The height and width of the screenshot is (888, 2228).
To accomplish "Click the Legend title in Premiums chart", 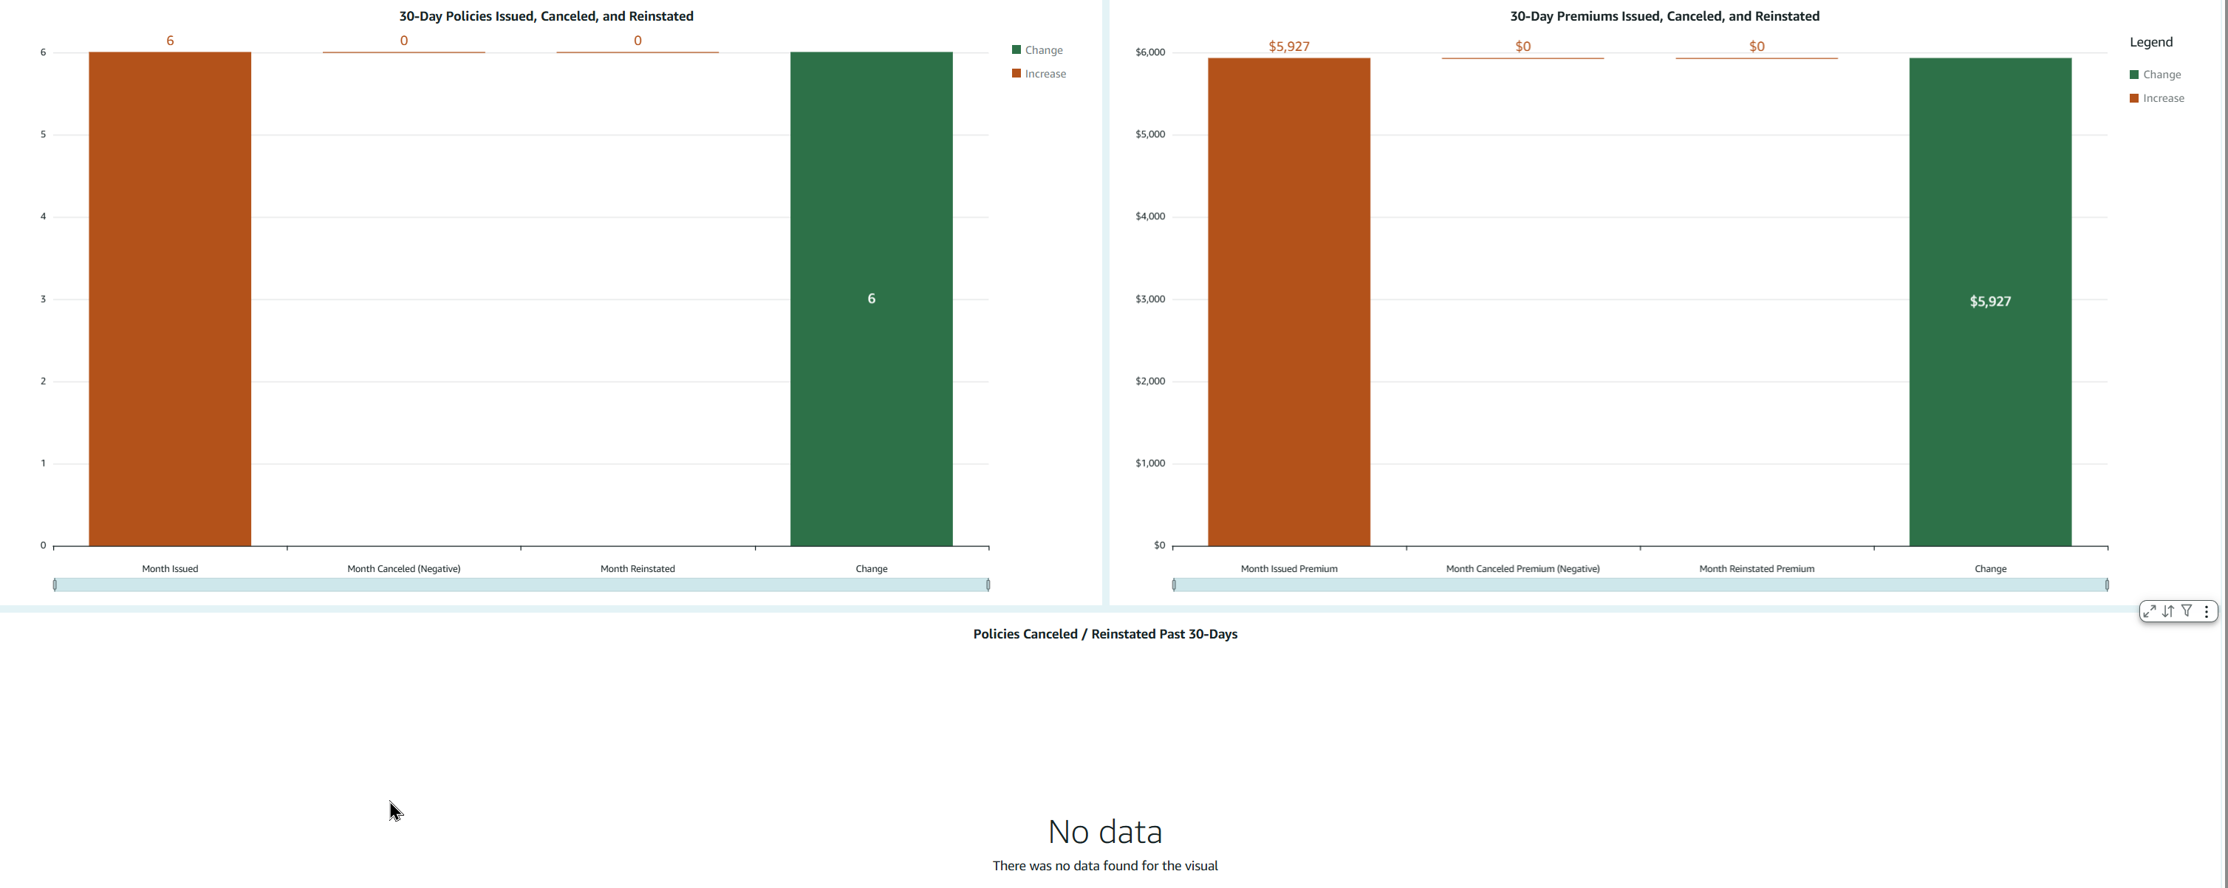I will point(2150,42).
